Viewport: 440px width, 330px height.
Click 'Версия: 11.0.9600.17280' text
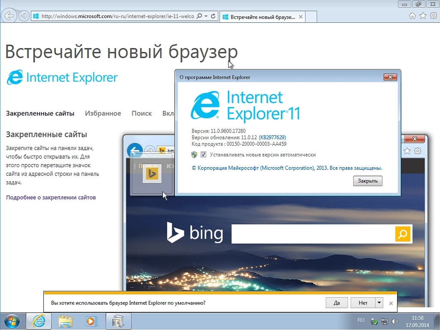[x=219, y=131]
